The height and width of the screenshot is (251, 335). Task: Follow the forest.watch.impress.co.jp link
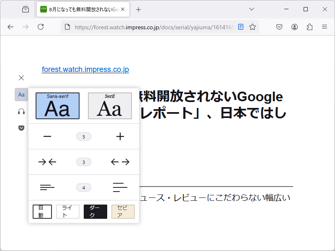(x=85, y=69)
